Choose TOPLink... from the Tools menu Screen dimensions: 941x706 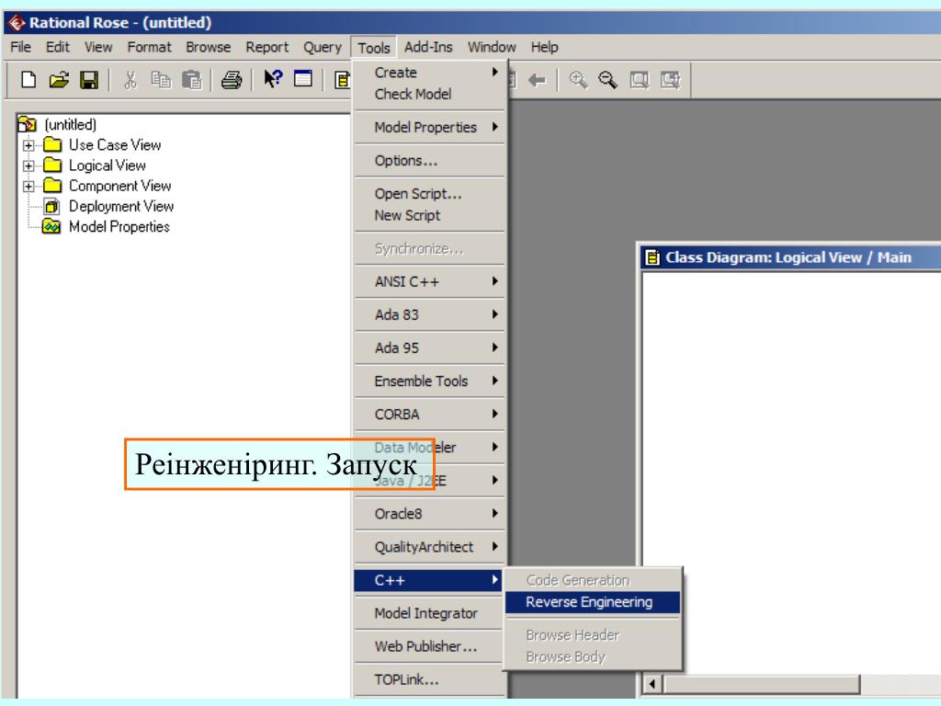pos(430,680)
